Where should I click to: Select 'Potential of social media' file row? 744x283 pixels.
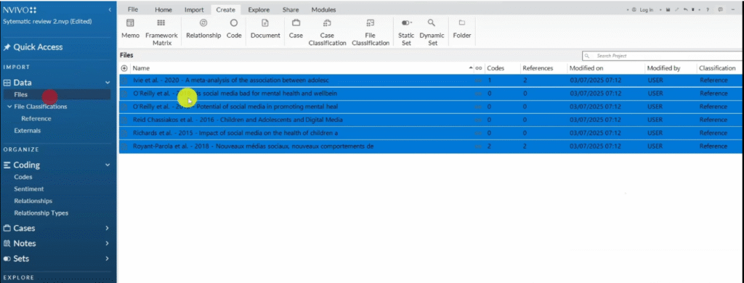(x=431, y=107)
